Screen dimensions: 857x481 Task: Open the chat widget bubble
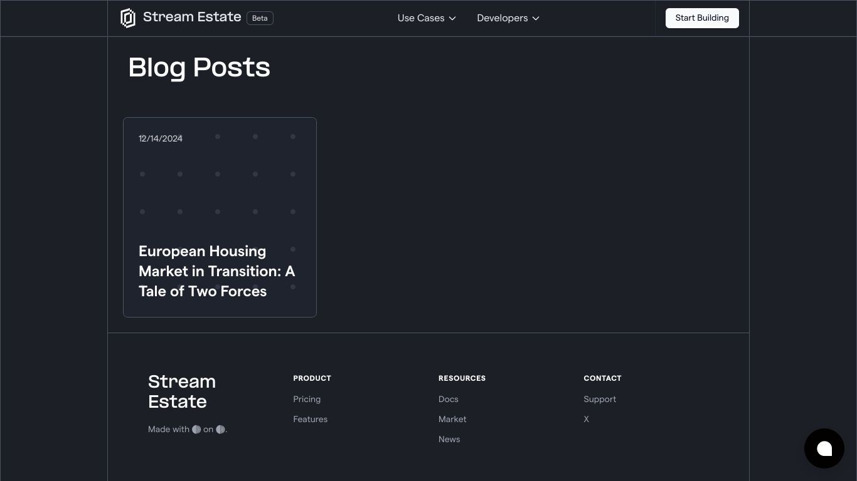[824, 448]
